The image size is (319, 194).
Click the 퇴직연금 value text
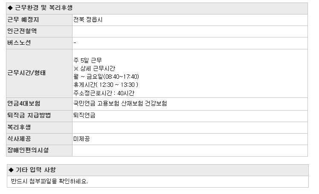click(x=84, y=115)
